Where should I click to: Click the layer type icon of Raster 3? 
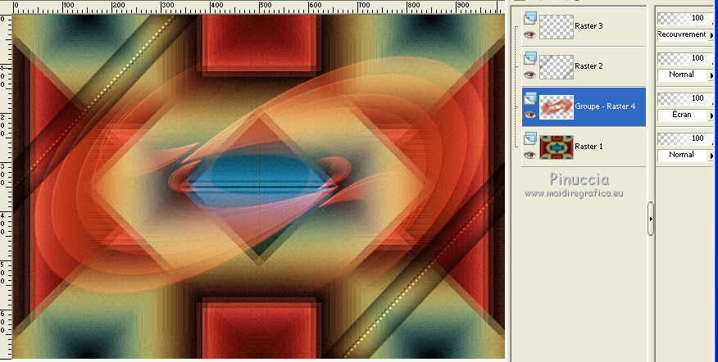point(530,18)
